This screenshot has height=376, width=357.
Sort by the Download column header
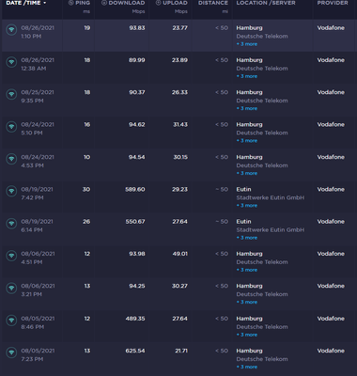click(123, 3)
